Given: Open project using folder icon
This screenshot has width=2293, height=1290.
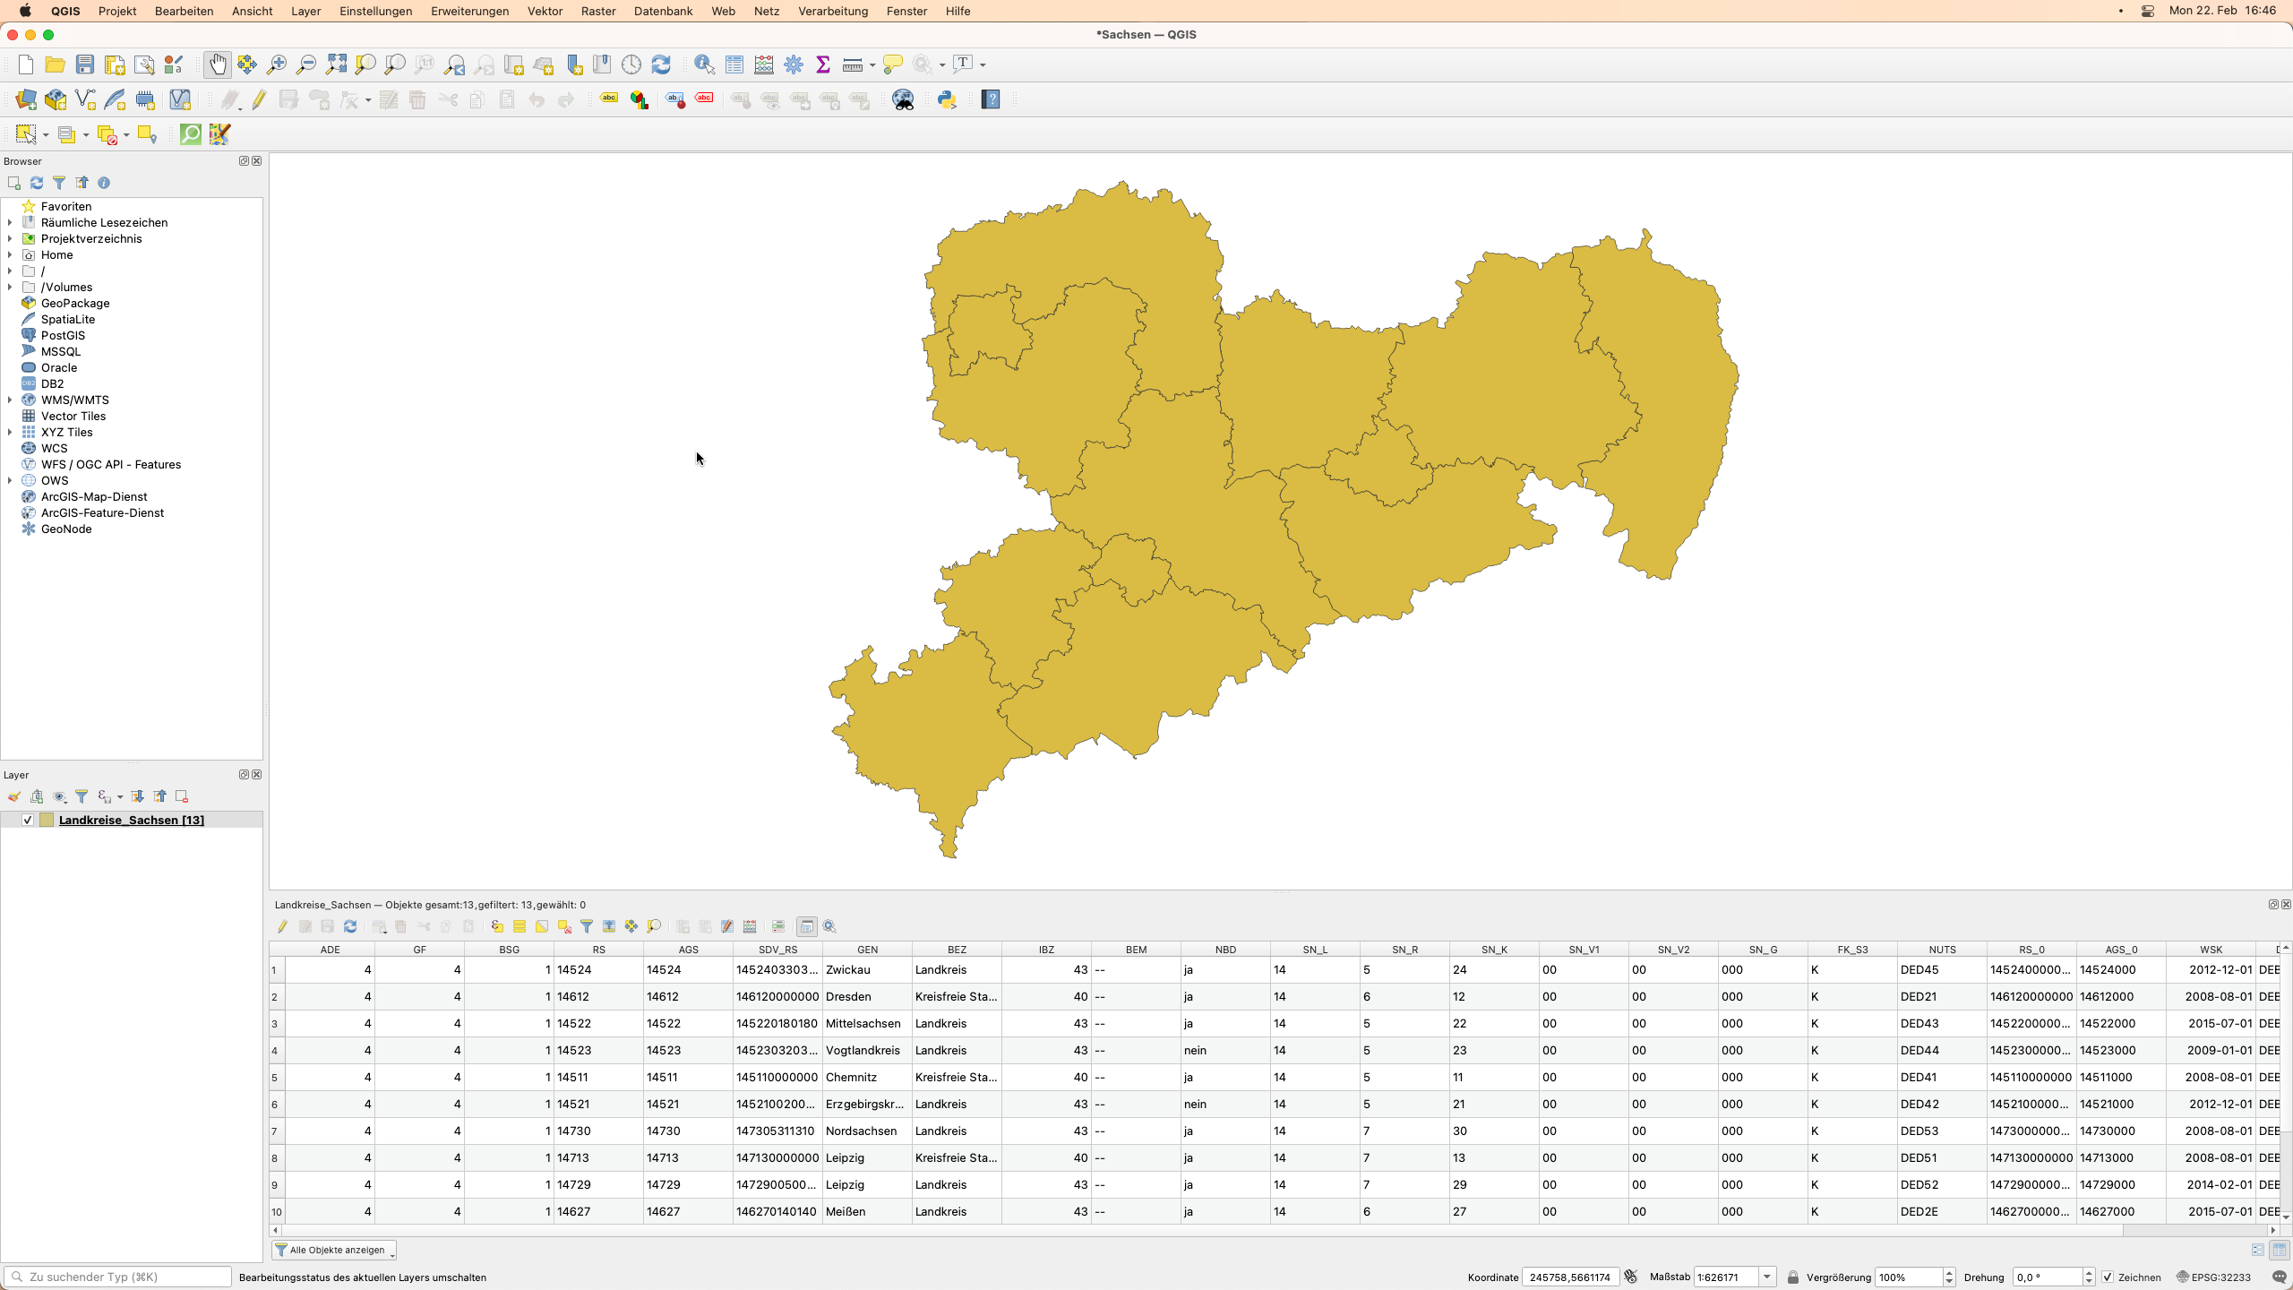Looking at the screenshot, I should coord(55,64).
